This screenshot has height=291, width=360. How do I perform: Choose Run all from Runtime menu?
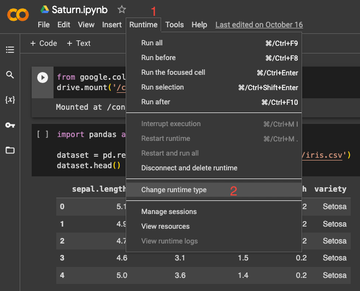click(152, 43)
